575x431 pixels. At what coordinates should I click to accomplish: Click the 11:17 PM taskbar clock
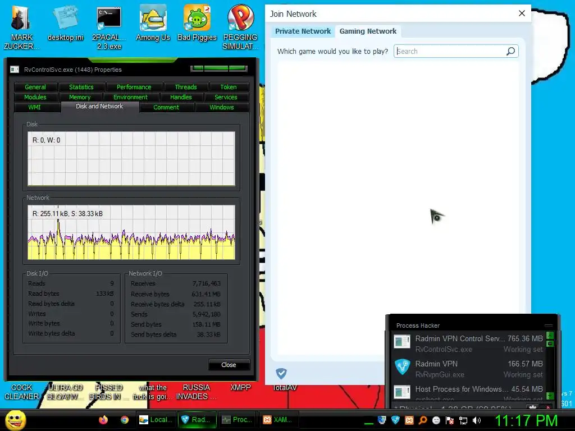[526, 420]
